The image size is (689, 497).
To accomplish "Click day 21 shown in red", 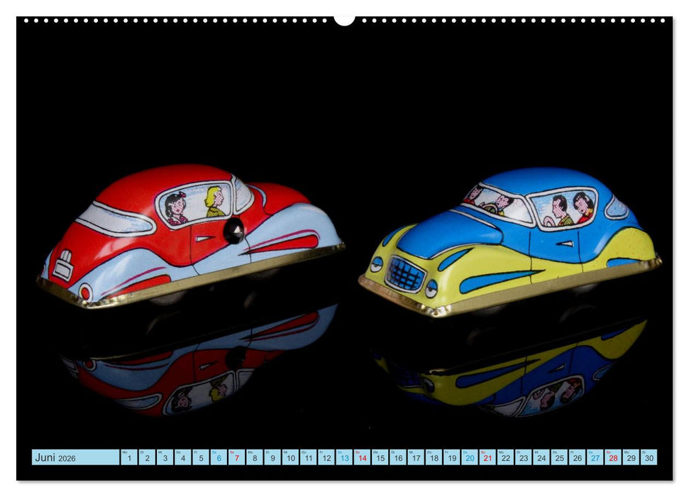I will (x=487, y=457).
